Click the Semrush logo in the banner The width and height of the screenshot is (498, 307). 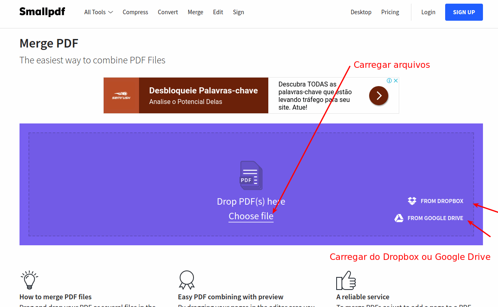[121, 95]
